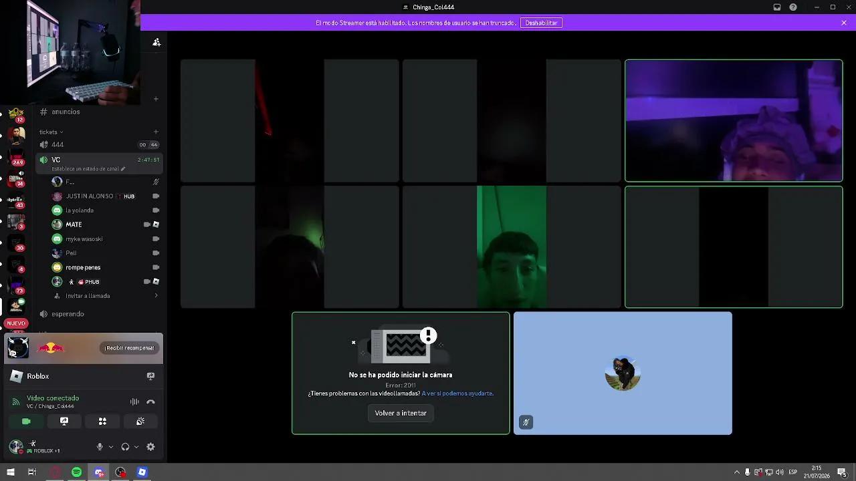This screenshot has width=856, height=481.
Task: Click the ¡Recibir recompensa! button
Action: pos(129,348)
